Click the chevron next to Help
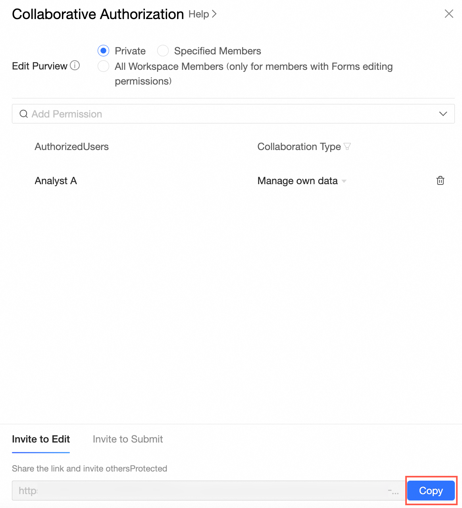This screenshot has width=462, height=508. 214,14
